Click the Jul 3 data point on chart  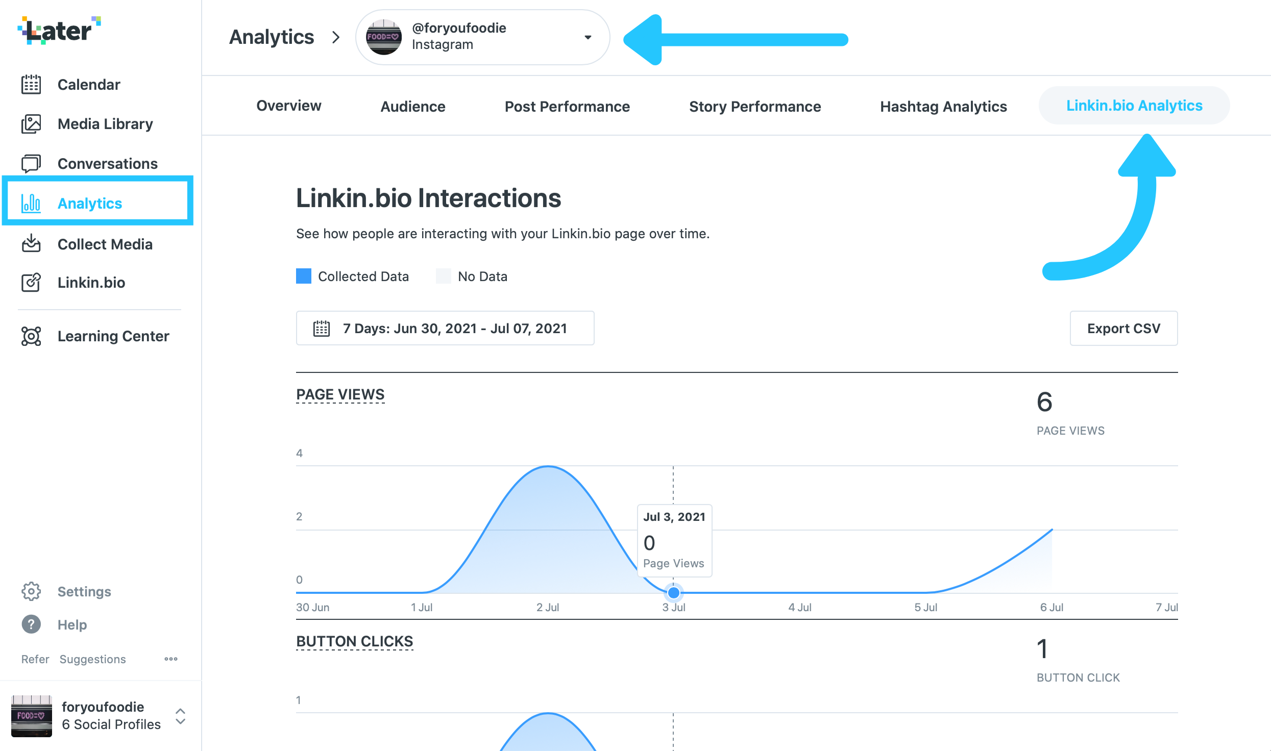pyautogui.click(x=674, y=593)
